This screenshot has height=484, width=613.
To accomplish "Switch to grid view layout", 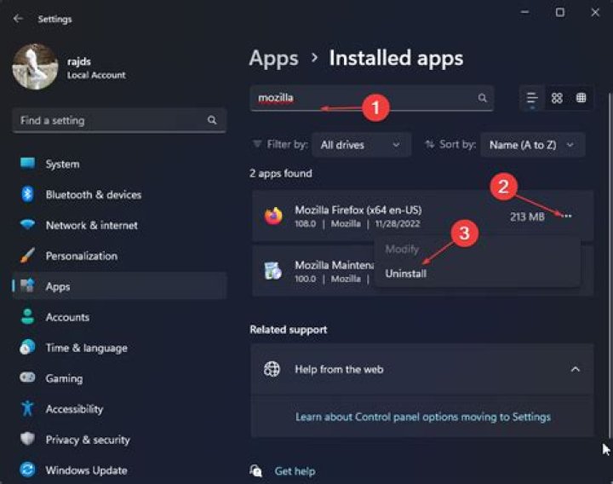I will pos(557,98).
